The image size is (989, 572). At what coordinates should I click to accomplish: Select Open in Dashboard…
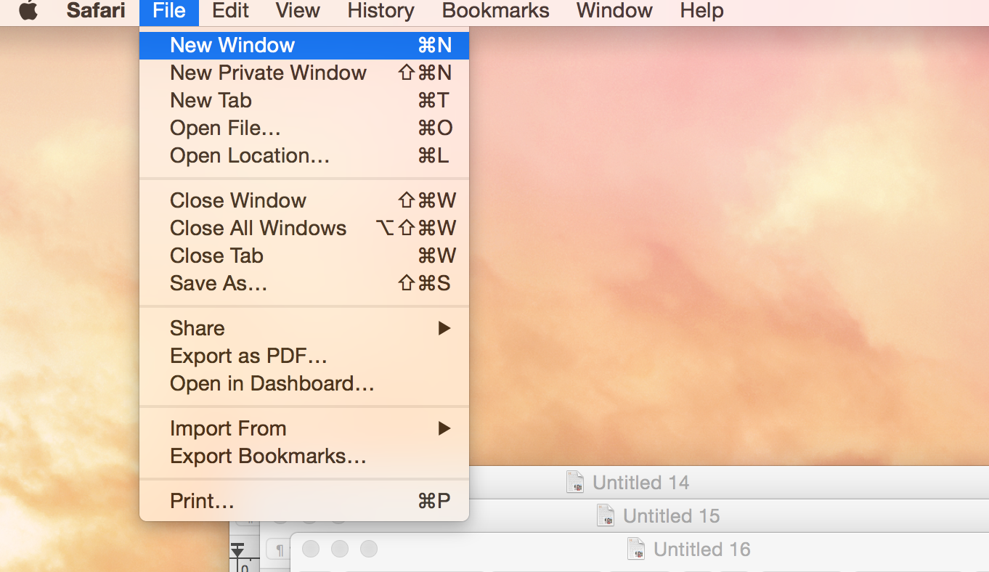[x=304, y=383]
